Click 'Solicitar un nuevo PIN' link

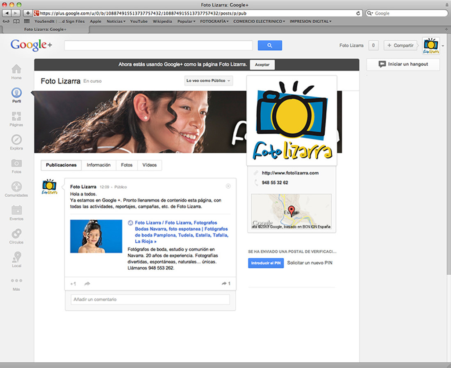(310, 263)
